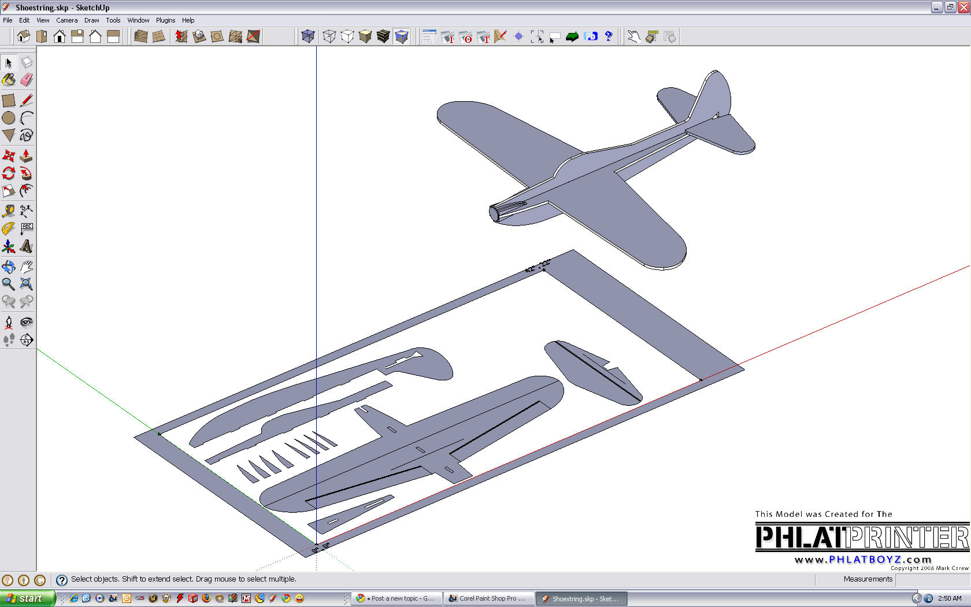
Task: Switch to Corel Paint Shop Pro taskbar window
Action: [488, 598]
